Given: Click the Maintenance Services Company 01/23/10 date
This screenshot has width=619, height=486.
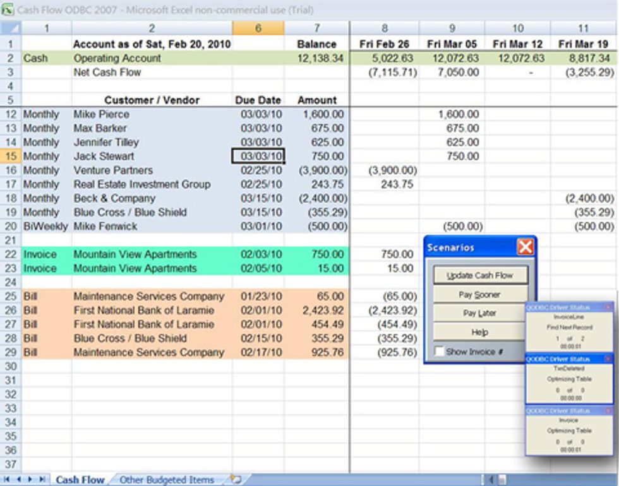Looking at the screenshot, I should [258, 297].
